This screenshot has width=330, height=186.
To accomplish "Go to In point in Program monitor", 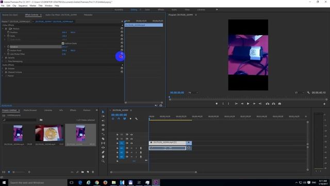I will [x=236, y=104].
